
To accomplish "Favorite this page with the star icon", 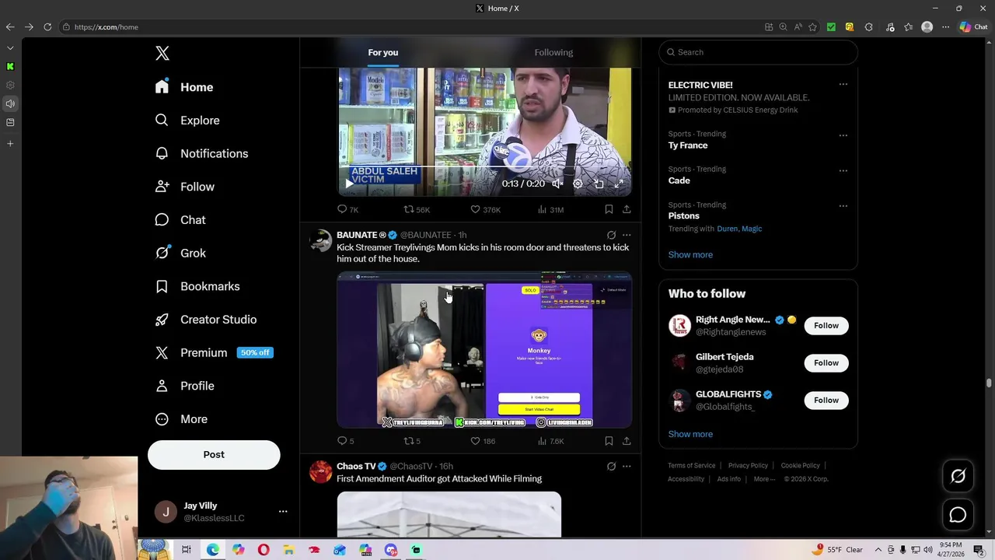I will (x=813, y=26).
